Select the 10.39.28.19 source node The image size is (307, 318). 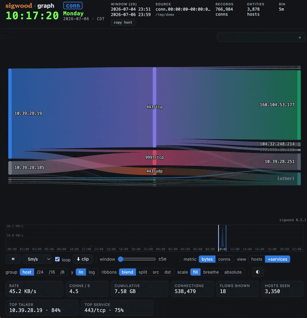[x=10, y=113]
